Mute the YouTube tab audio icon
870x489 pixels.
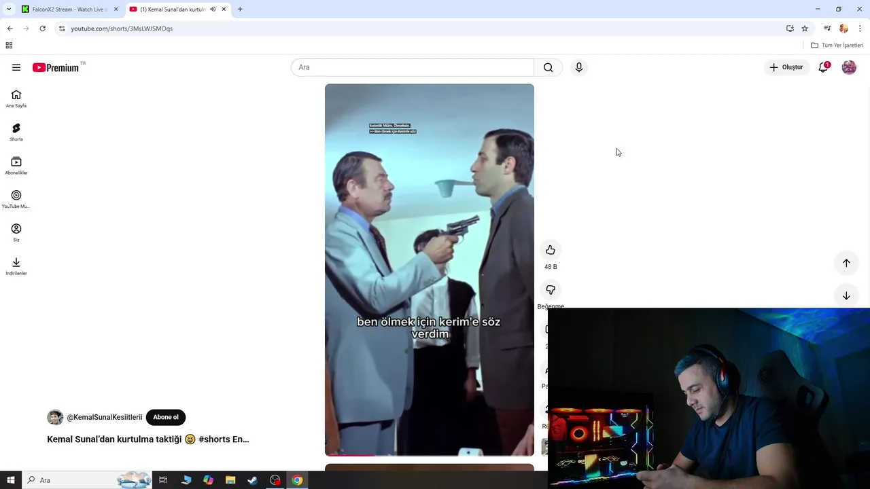tap(213, 10)
